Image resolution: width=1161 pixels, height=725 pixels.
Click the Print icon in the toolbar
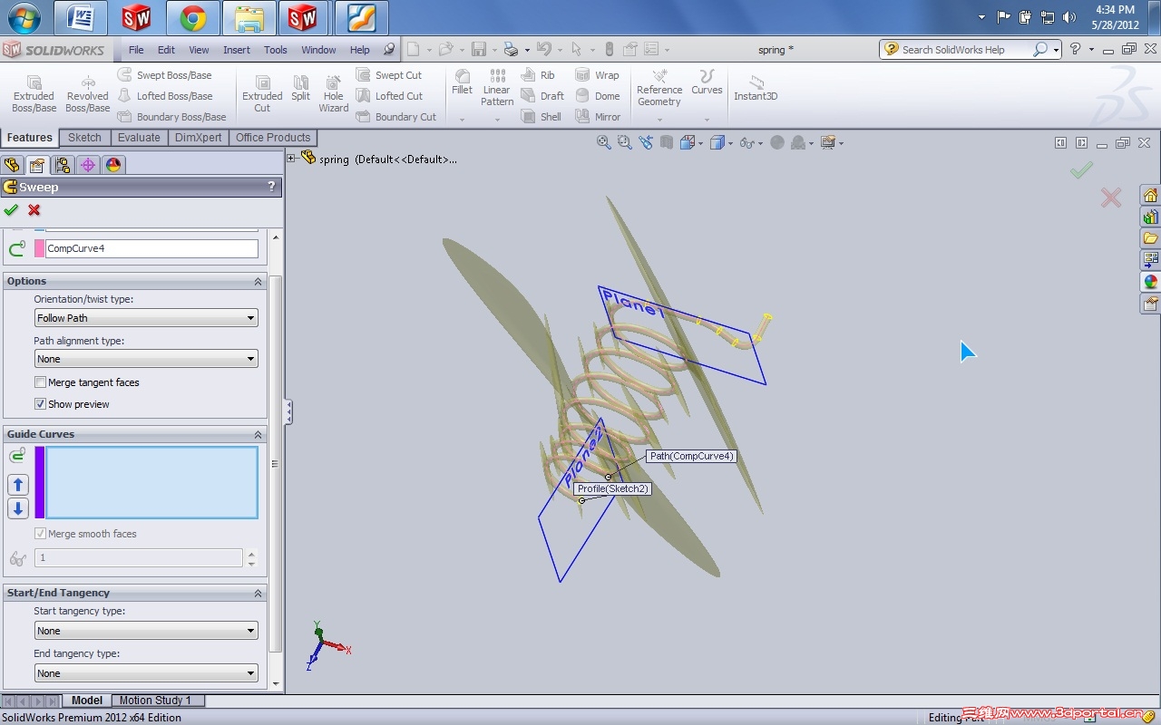(511, 49)
